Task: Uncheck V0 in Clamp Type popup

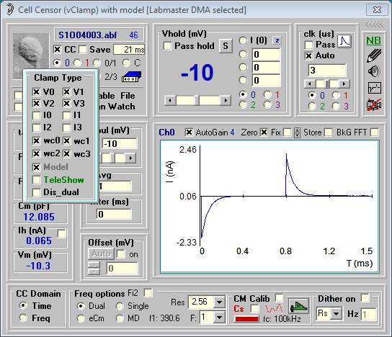Action: click(x=36, y=91)
